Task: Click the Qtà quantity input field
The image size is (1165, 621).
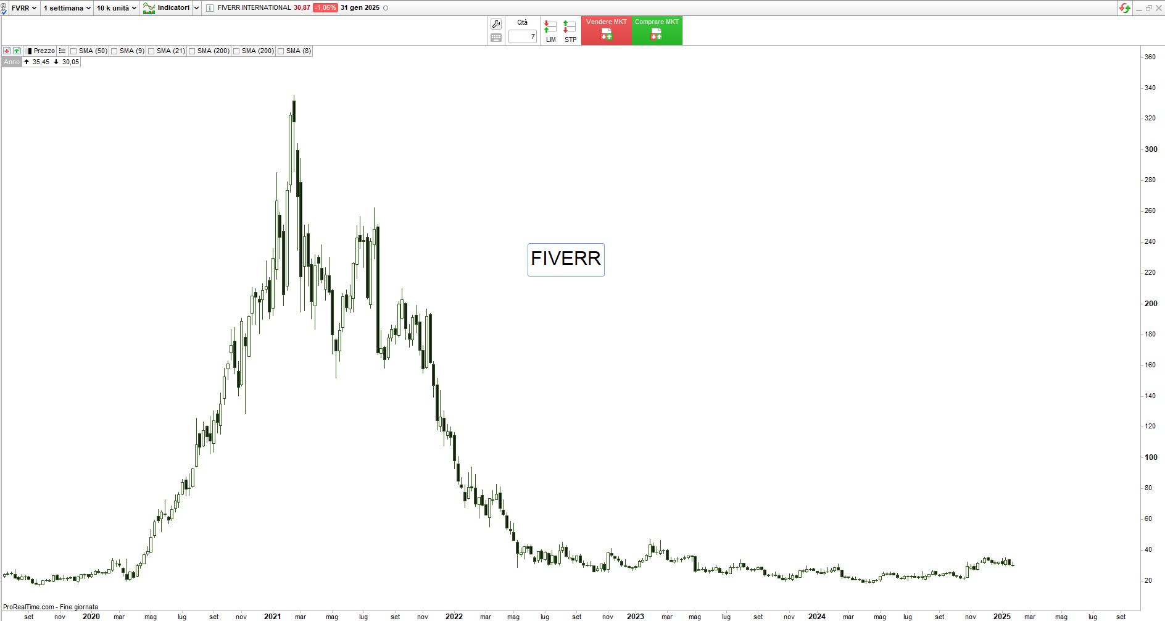Action: point(523,37)
